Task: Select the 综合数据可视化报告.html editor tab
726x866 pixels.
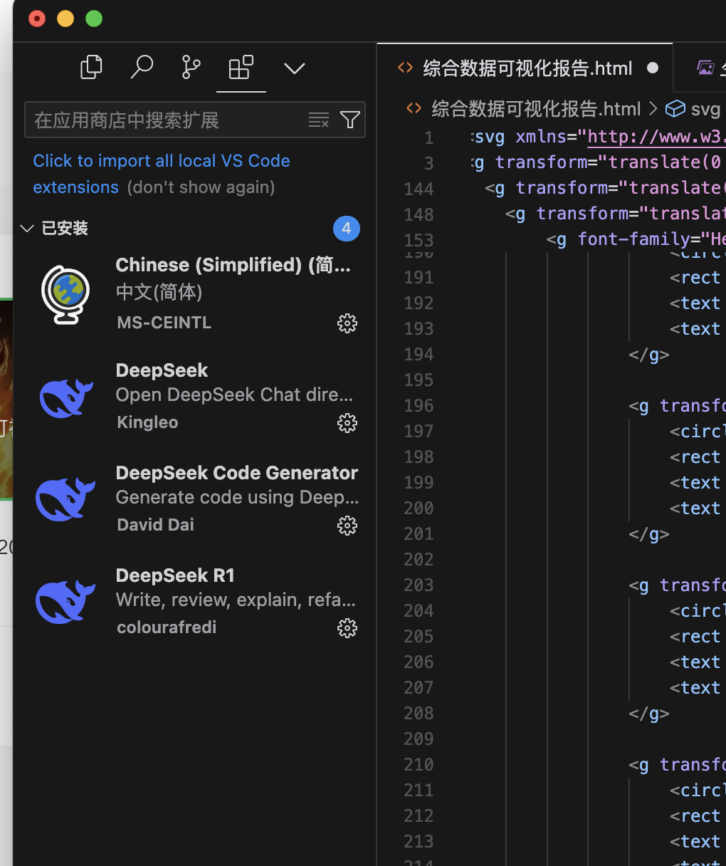Action: coord(525,68)
